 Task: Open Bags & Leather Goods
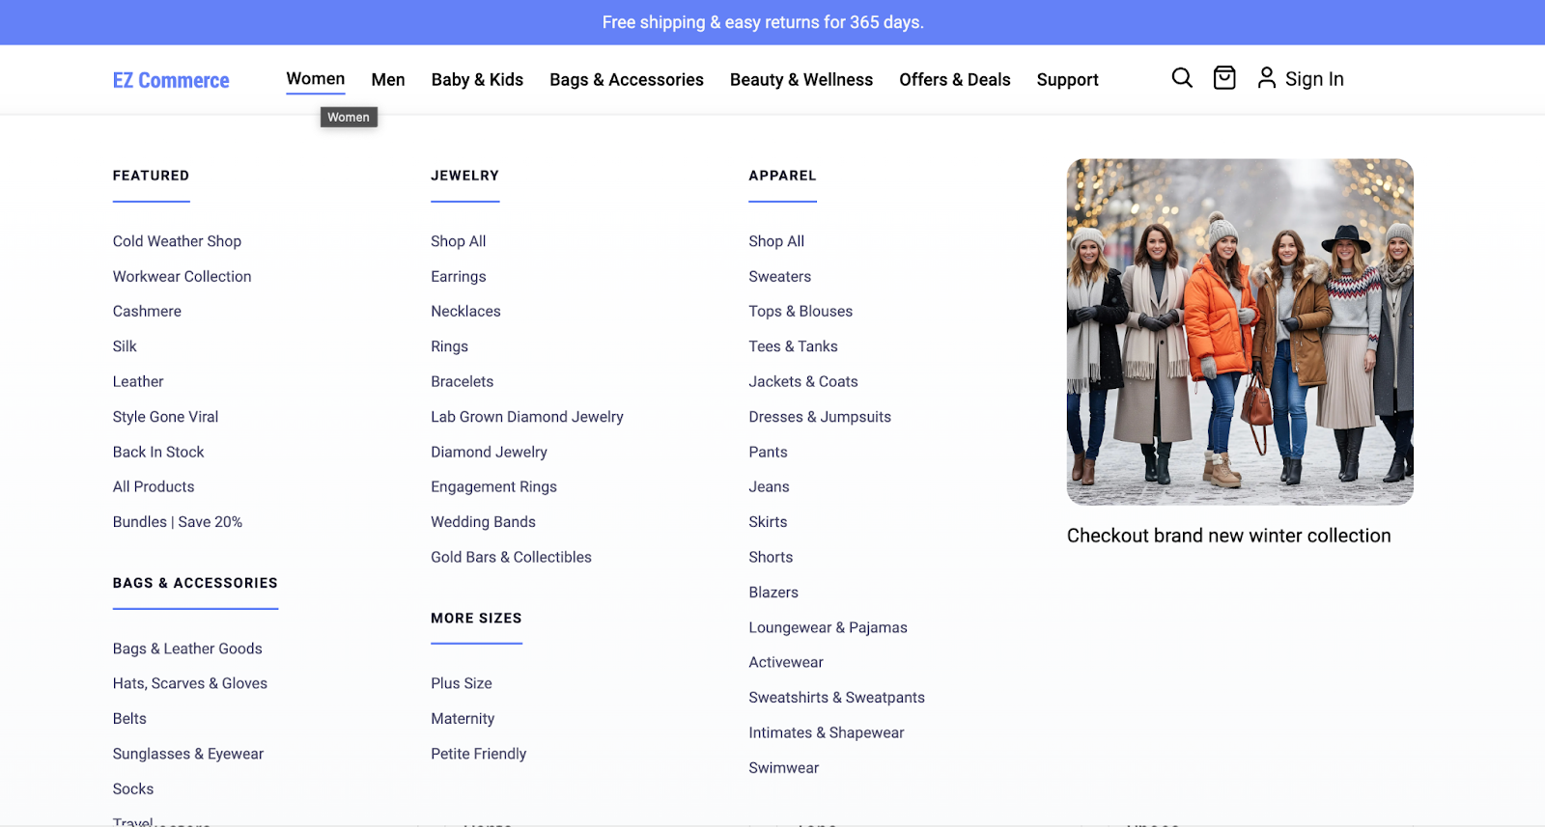tap(187, 648)
